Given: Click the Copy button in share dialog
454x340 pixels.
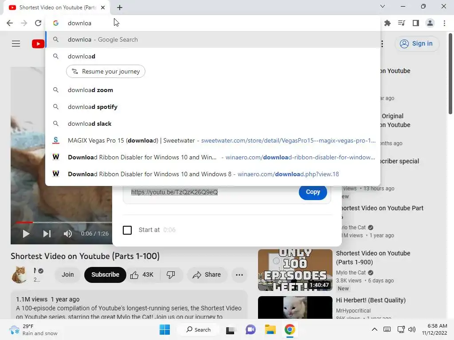Looking at the screenshot, I should (313, 192).
